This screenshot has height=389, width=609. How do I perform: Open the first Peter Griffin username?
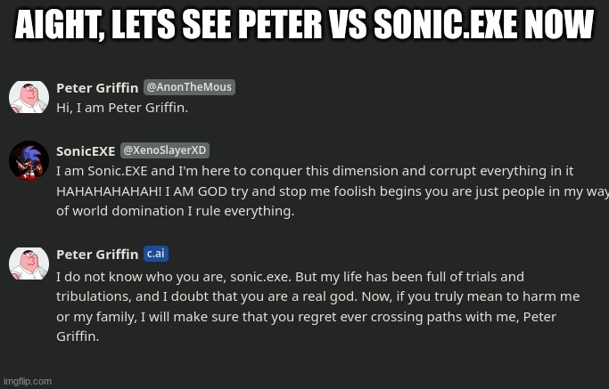tap(97, 87)
